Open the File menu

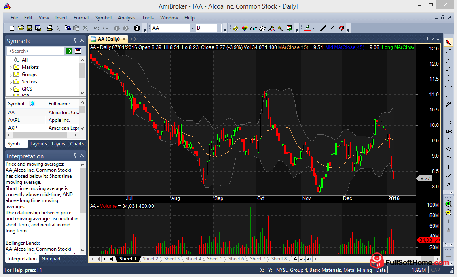(14, 18)
